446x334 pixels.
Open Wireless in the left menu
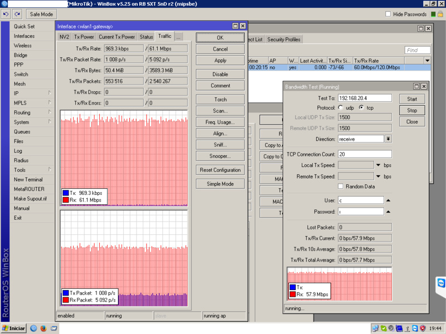click(23, 46)
